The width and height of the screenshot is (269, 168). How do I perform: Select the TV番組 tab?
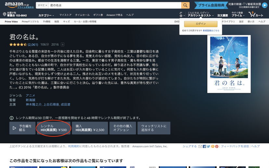pyautogui.click(x=47, y=22)
